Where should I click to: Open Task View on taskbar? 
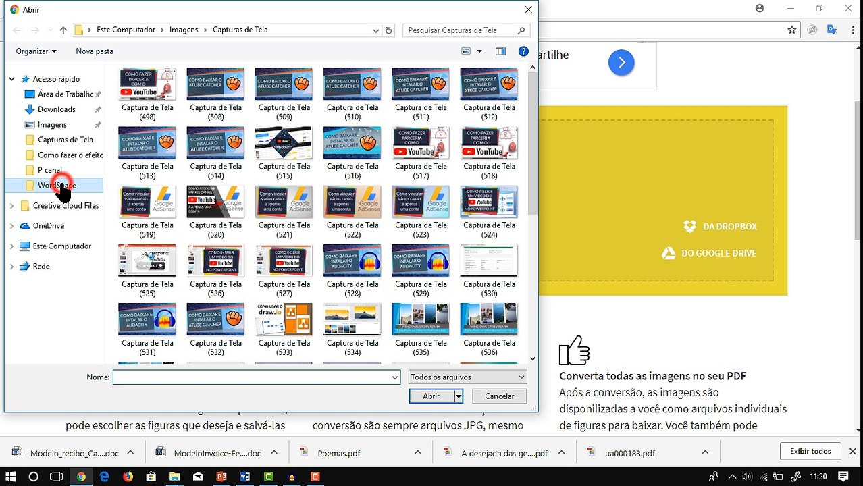(x=57, y=477)
